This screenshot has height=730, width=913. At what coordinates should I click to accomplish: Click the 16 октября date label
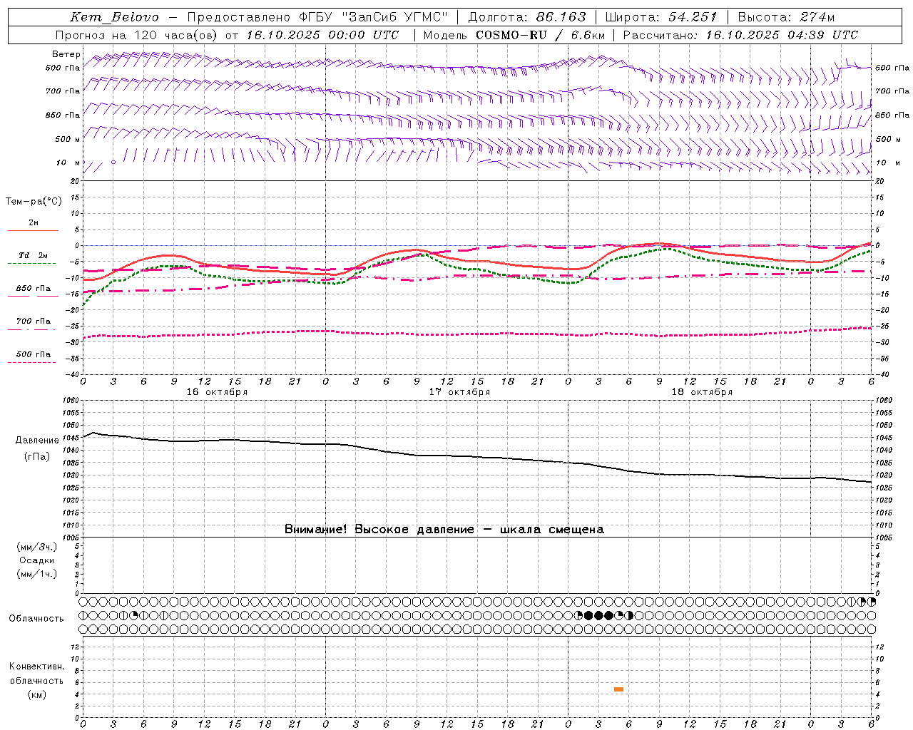[x=218, y=392]
